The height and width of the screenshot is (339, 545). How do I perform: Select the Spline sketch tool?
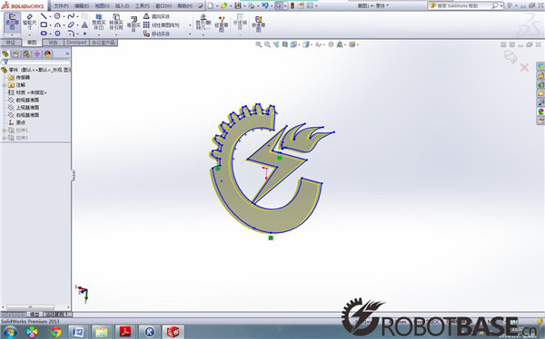71,16
